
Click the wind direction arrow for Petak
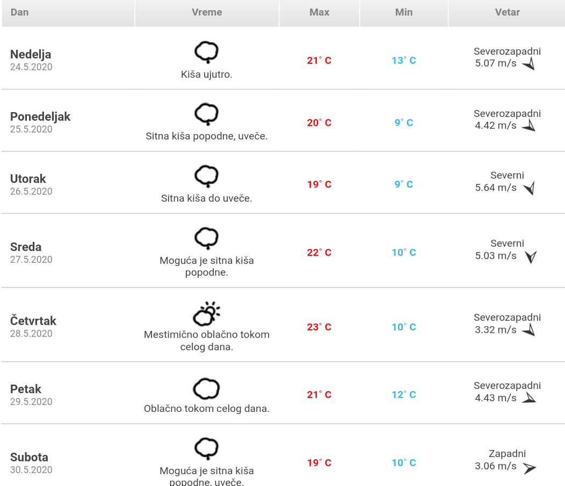coord(529,398)
